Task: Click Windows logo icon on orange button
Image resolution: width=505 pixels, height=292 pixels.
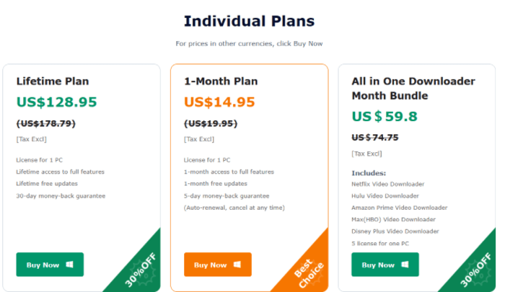Action: click(x=237, y=265)
